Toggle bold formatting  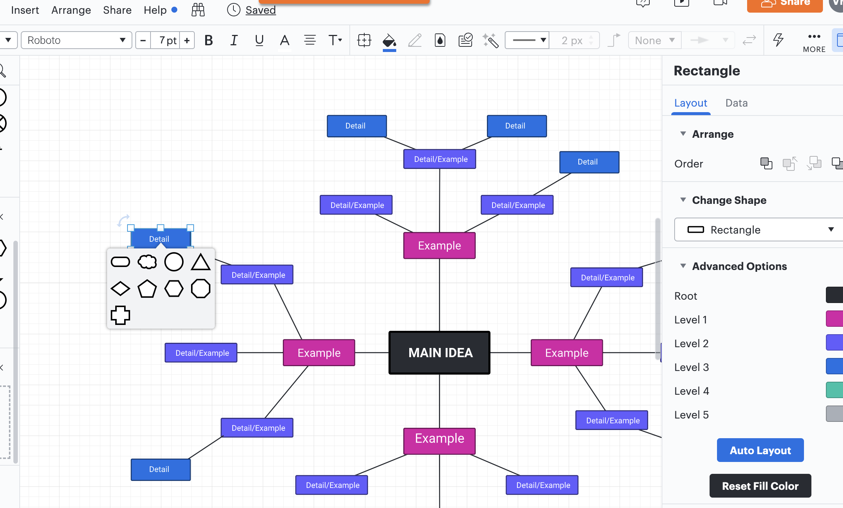(209, 40)
